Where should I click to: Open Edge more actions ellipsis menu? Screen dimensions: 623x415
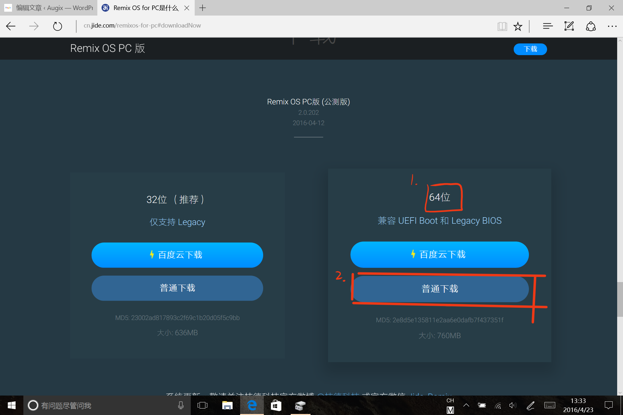[x=612, y=26]
